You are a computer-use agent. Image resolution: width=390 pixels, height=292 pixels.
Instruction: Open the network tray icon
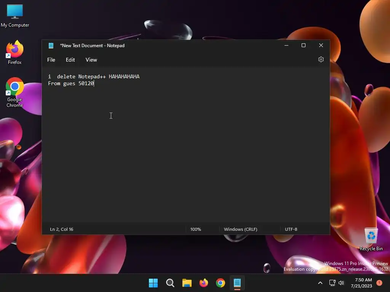coord(332,283)
